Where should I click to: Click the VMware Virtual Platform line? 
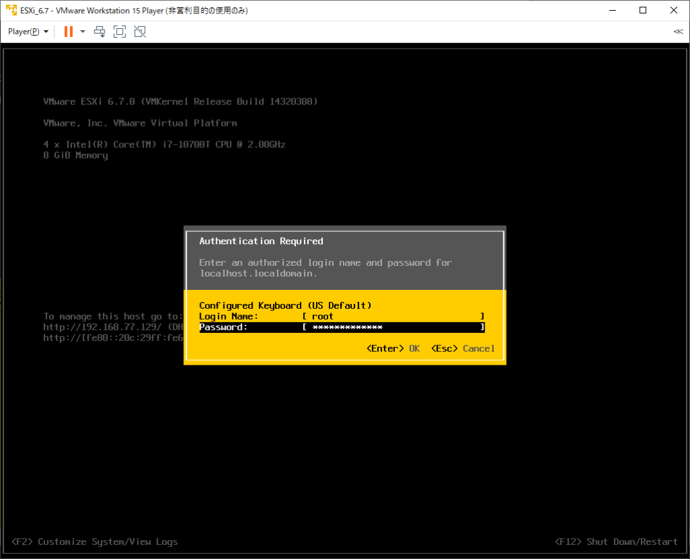[140, 123]
